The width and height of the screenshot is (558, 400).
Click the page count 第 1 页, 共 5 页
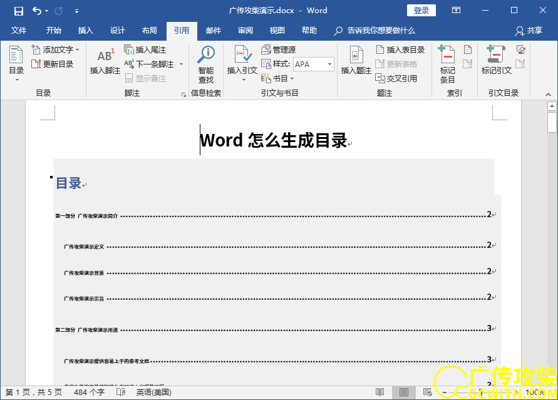pos(34,392)
